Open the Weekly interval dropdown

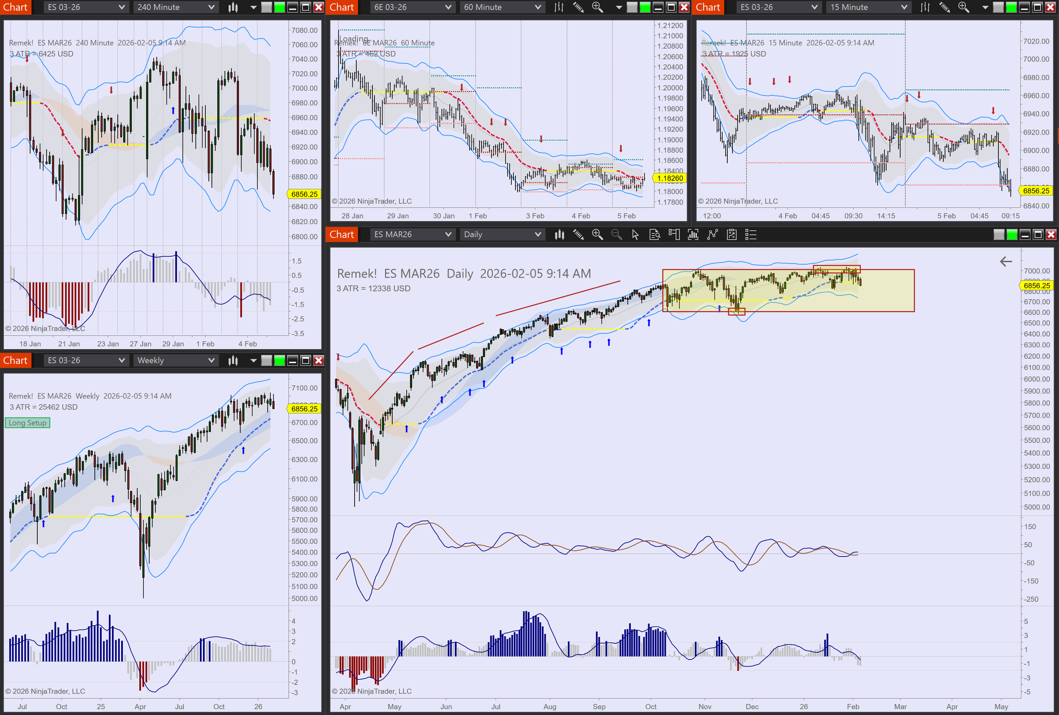click(211, 360)
